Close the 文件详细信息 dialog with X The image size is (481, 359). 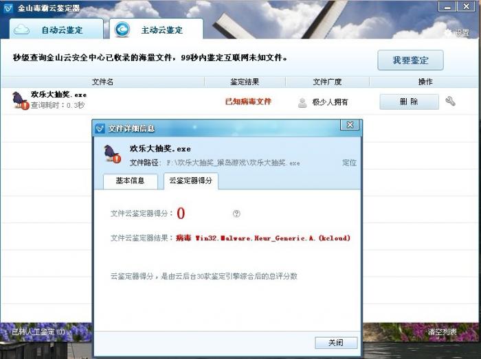[350, 125]
